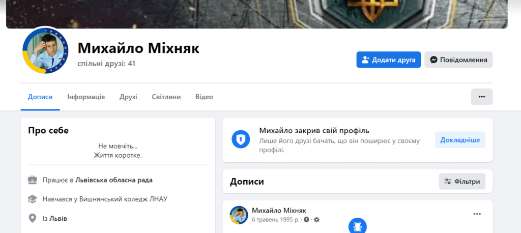The height and width of the screenshot is (233, 521).
Task: Click Докладніше about locked profile
Action: 460,140
